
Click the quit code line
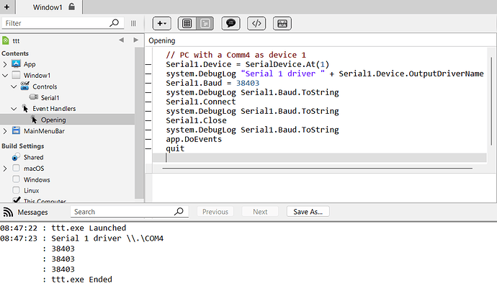175,148
